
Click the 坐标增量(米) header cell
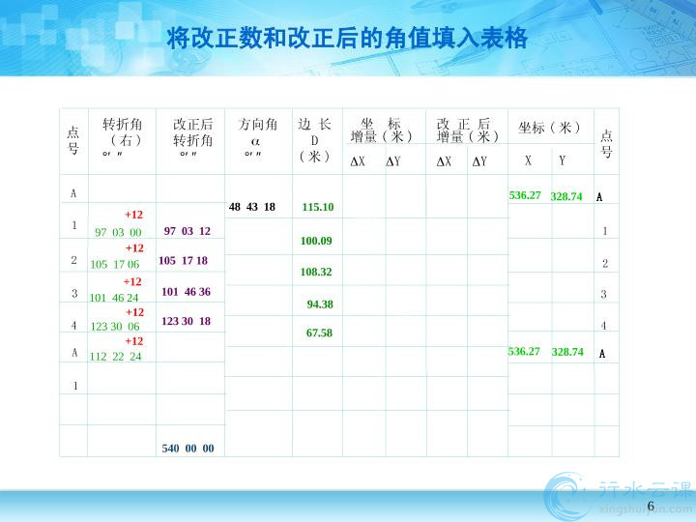click(382, 130)
